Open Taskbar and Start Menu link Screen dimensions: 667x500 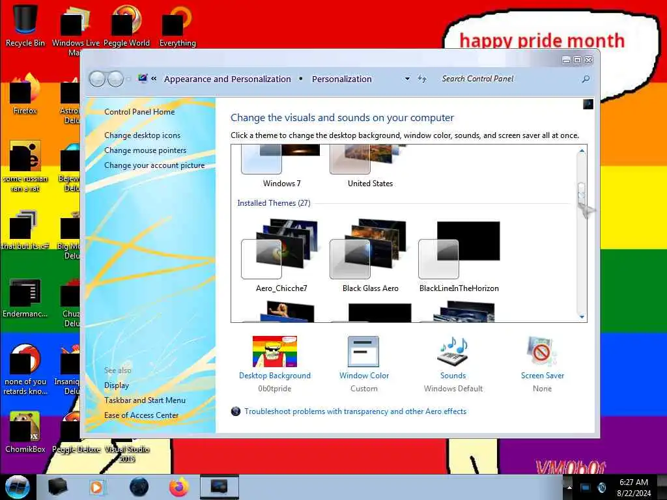point(145,400)
